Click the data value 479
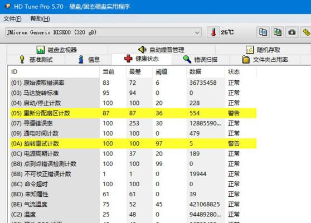311x223 pixels. pyautogui.click(x=195, y=133)
